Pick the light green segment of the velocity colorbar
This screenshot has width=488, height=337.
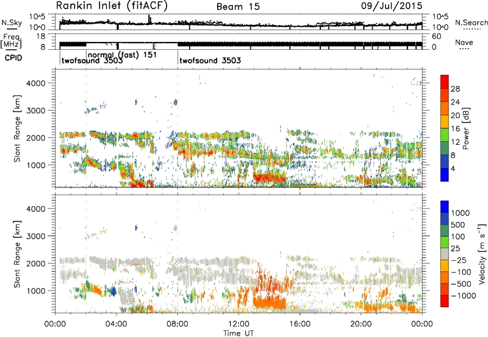[x=445, y=242]
